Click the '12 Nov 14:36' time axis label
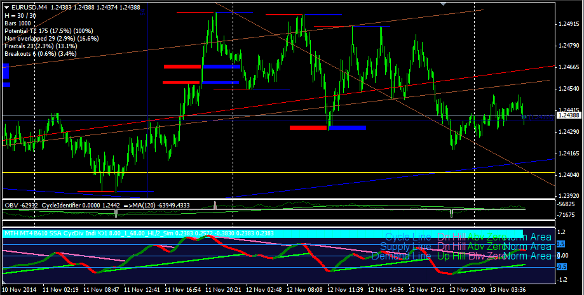This screenshot has width=584, height=295. [386, 289]
